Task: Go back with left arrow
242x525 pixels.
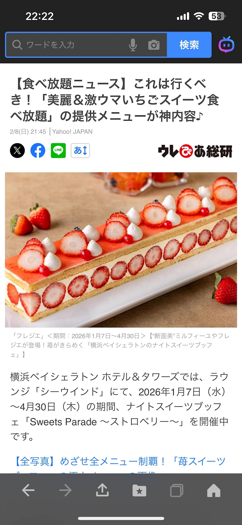Action: (28, 490)
